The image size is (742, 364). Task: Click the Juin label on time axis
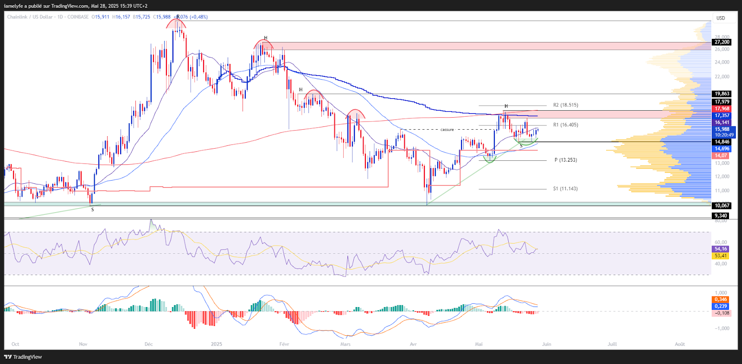coord(547,344)
